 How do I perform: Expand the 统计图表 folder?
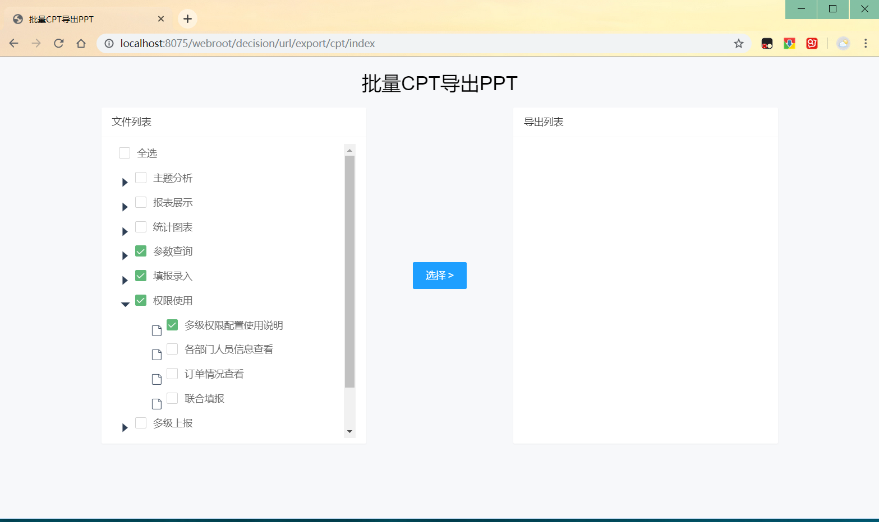pos(125,231)
